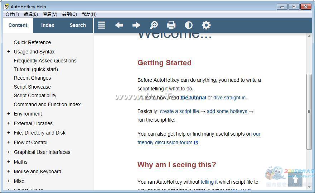
Task: Click the scrollbar up arrow
Action: tap(309, 36)
